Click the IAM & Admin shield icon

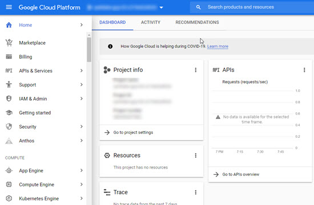9,99
